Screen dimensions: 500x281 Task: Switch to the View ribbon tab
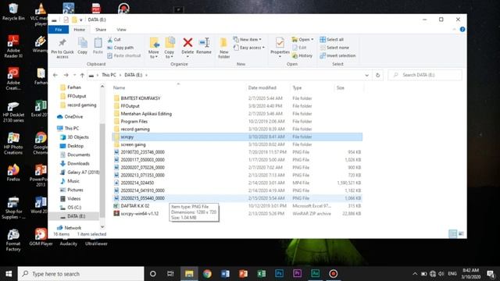point(122,30)
